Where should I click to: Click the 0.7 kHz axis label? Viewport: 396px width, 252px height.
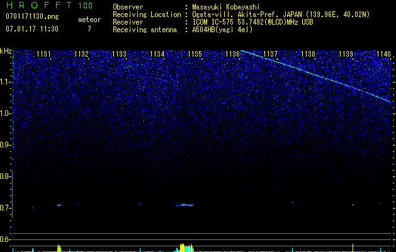[x=5, y=208]
